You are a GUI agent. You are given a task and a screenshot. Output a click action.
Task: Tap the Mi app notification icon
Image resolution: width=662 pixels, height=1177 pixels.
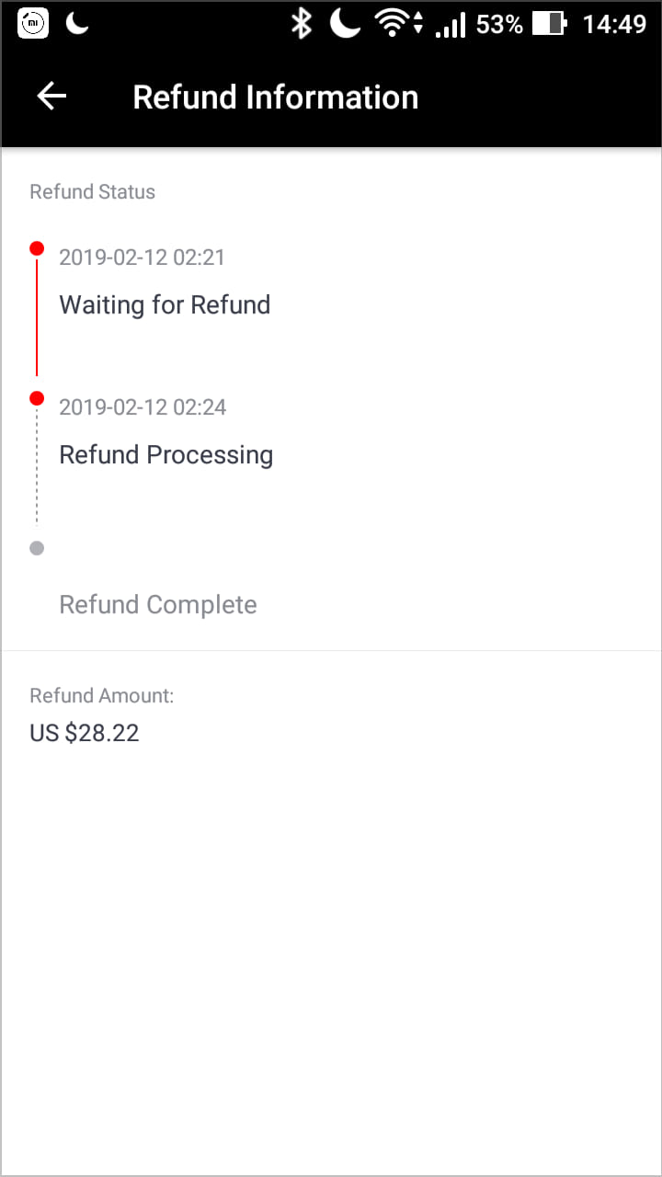point(33,24)
